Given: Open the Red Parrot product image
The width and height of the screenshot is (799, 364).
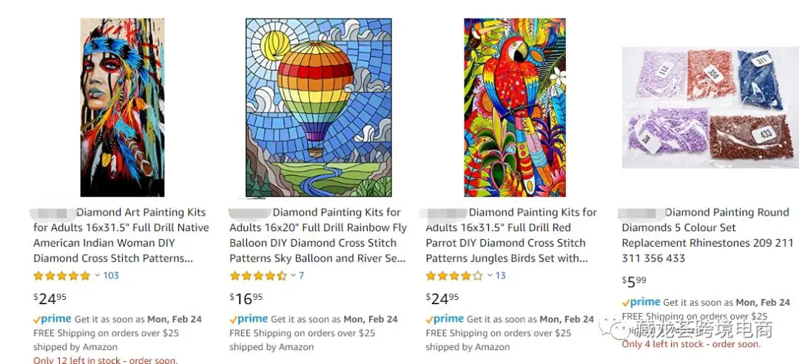Looking at the screenshot, I should [x=514, y=108].
